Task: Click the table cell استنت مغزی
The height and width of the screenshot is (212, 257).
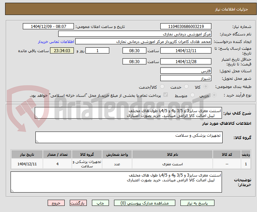Action: [x=173, y=164]
